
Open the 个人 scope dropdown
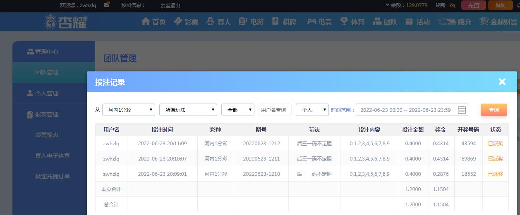point(312,110)
